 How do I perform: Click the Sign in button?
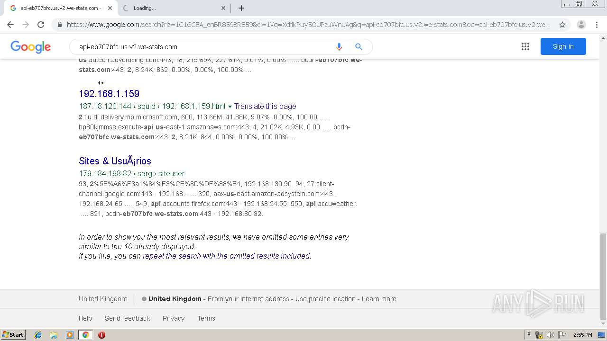coord(563,46)
